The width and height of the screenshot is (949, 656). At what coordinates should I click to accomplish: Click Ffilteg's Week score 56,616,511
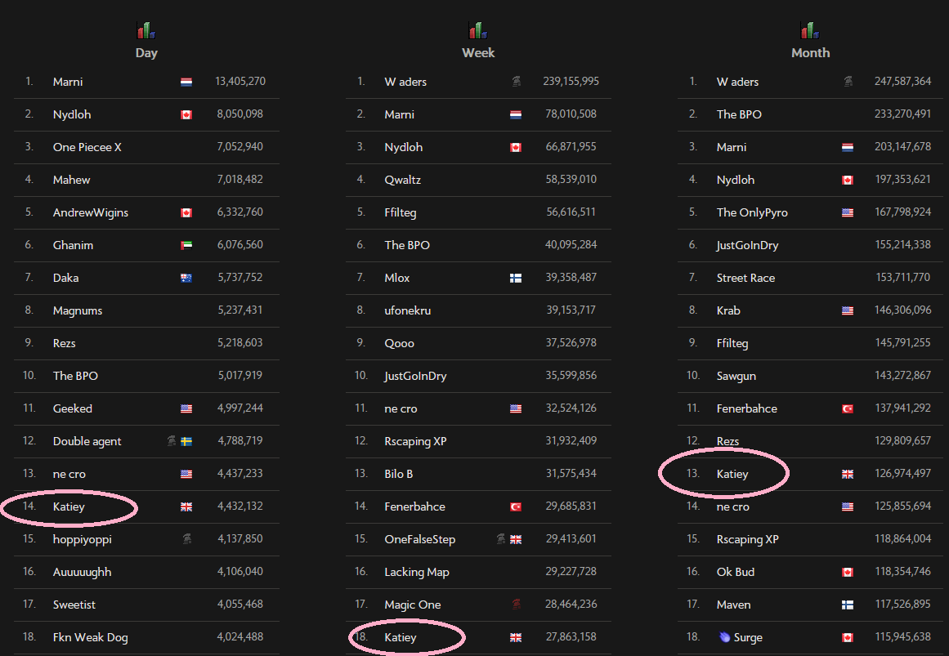point(571,212)
